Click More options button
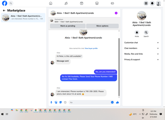This screenshot has width=165, height=120. tap(102, 26)
